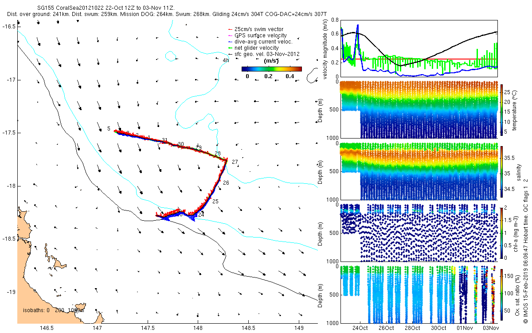Click the '03Nov' time axis tick
The height and width of the screenshot is (333, 532).
(491, 328)
